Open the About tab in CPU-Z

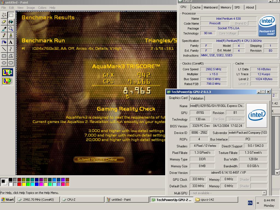(x=250, y=7)
